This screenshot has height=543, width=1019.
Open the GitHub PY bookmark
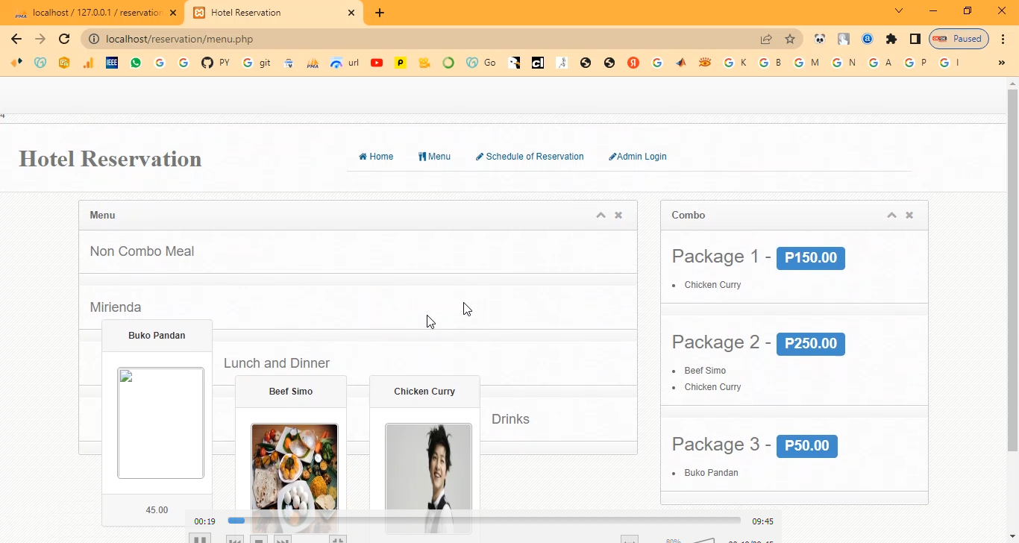215,63
